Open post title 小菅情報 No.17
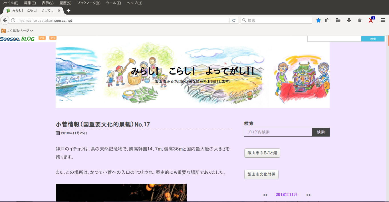The height and width of the screenshot is (202, 389). click(x=103, y=125)
